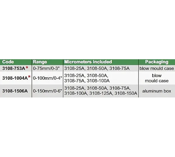Select product code 3108-753A
This screenshot has height=157, width=175.
(x=14, y=68)
